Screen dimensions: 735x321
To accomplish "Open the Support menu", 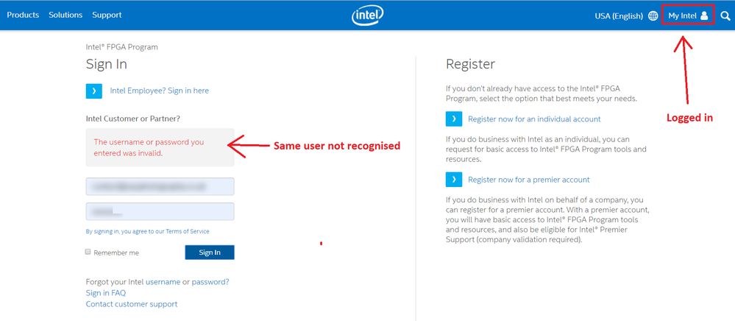I will tap(107, 15).
